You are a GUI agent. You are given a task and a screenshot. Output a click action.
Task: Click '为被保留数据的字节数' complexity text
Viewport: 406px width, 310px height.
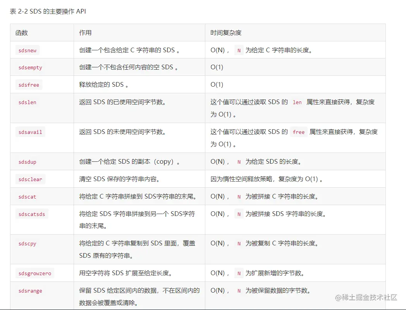[278, 291]
